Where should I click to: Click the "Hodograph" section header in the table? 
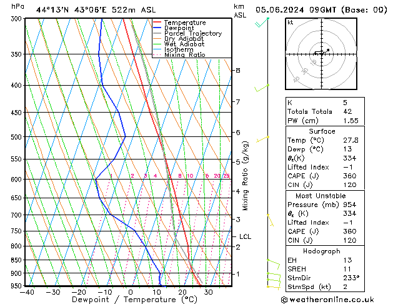tap(322, 251)
